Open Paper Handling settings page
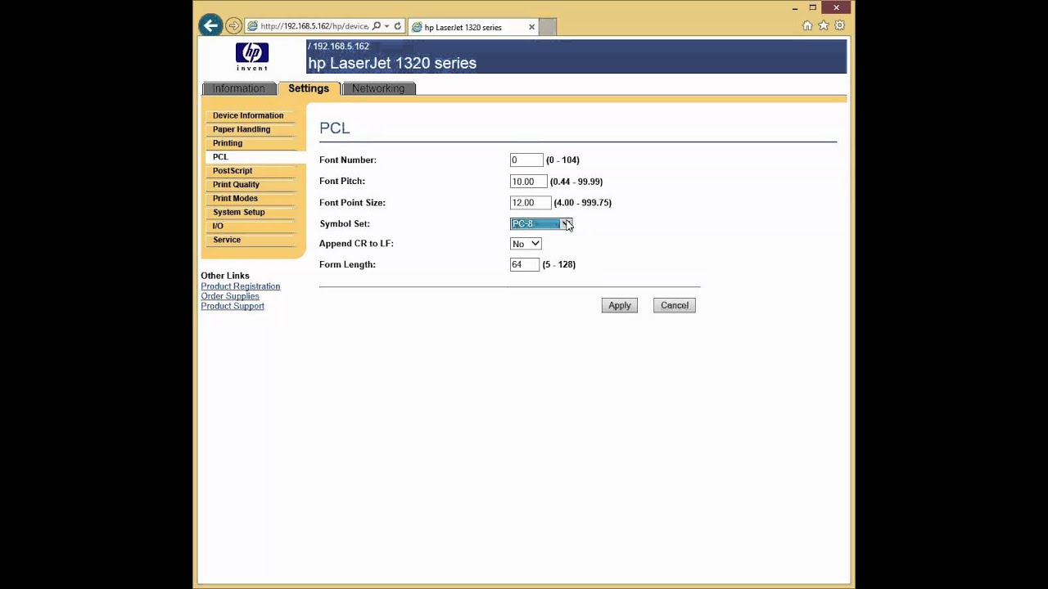The height and width of the screenshot is (589, 1048). [242, 129]
